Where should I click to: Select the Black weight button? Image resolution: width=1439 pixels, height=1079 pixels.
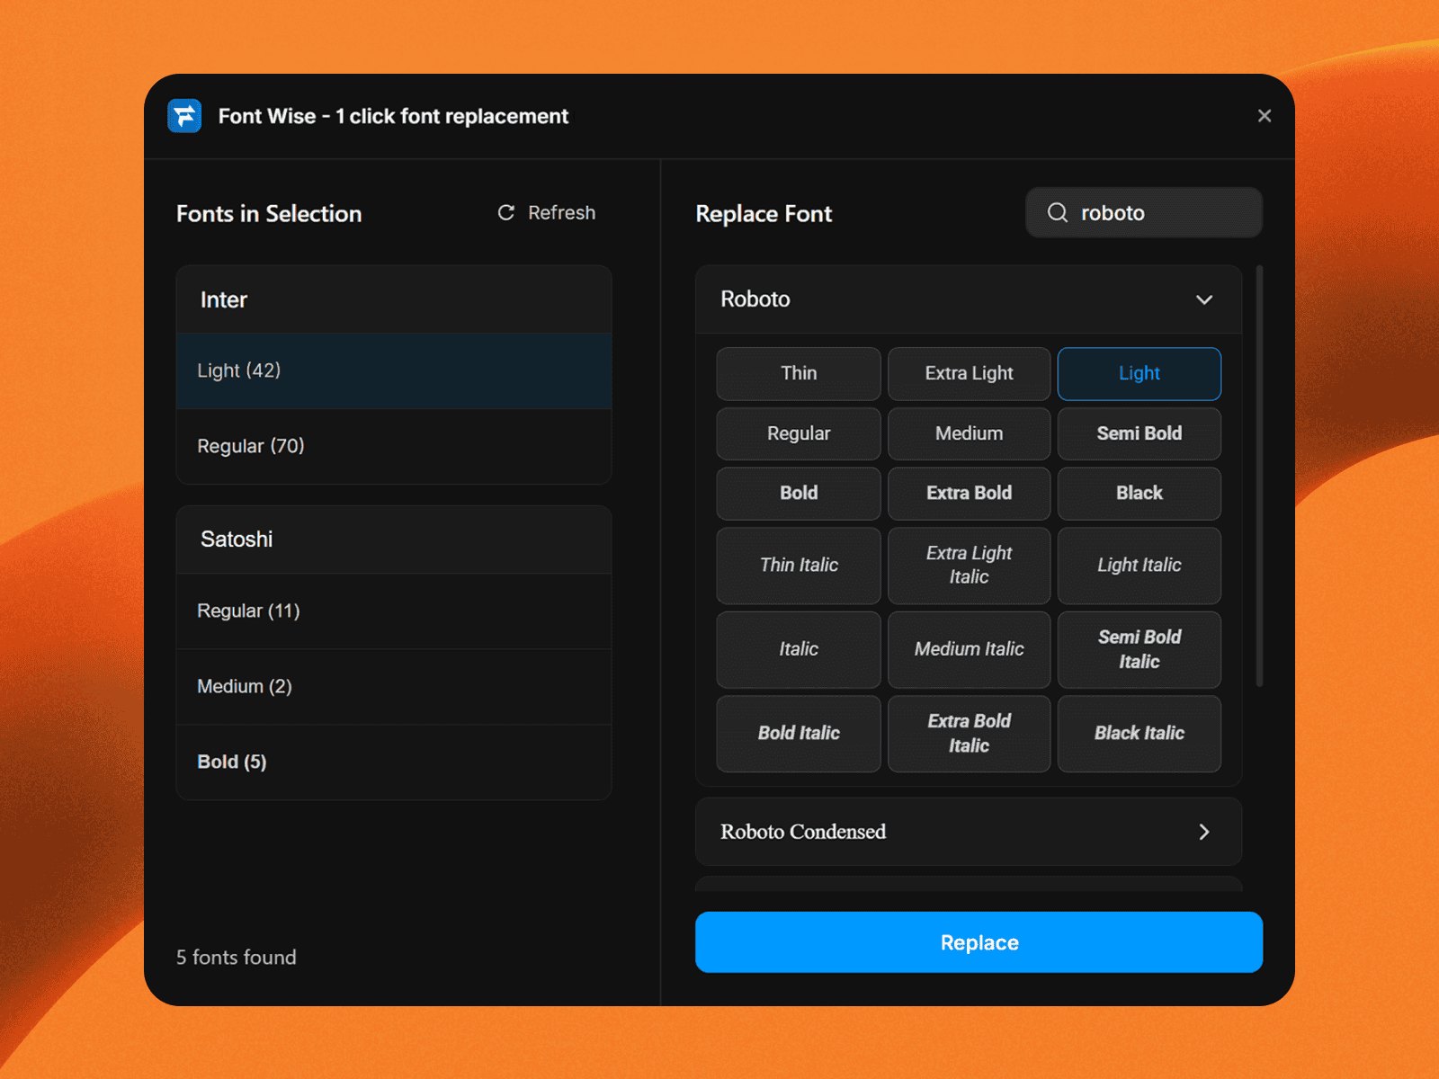[x=1139, y=493]
